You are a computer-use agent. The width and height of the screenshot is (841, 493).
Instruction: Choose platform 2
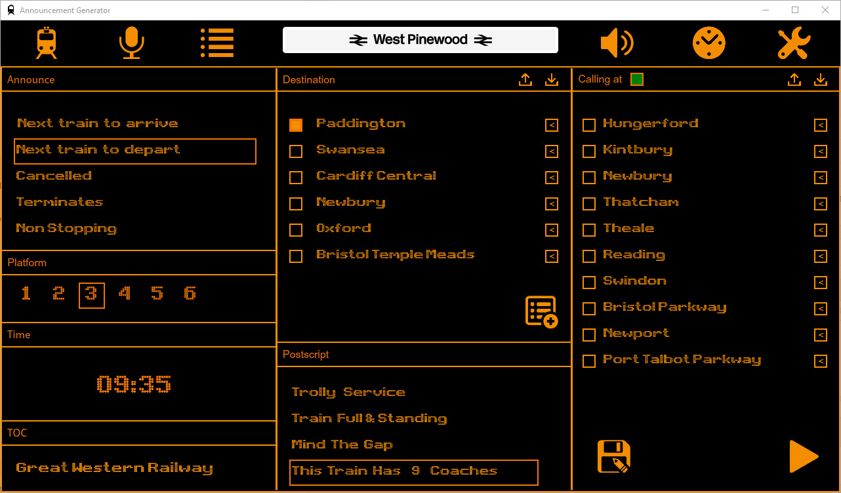[x=58, y=294]
